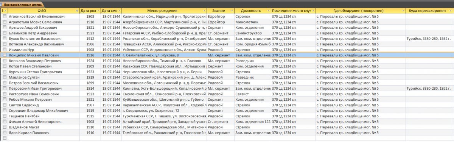
Task: Open the filter arrow of the Дата рож column
Action: point(98,11)
